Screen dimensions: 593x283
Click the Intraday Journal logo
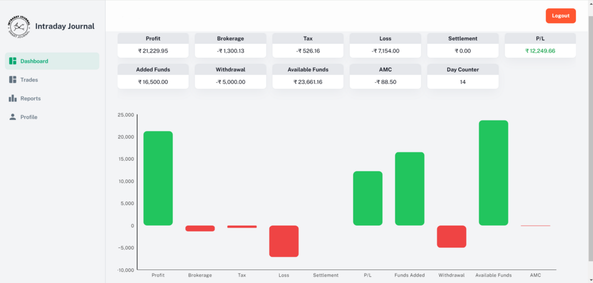tap(19, 27)
